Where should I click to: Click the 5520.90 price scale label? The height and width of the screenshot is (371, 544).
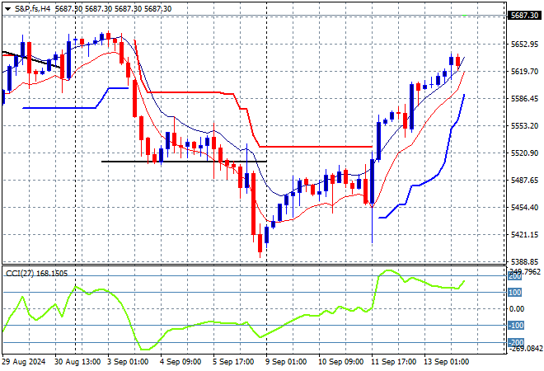point(525,153)
